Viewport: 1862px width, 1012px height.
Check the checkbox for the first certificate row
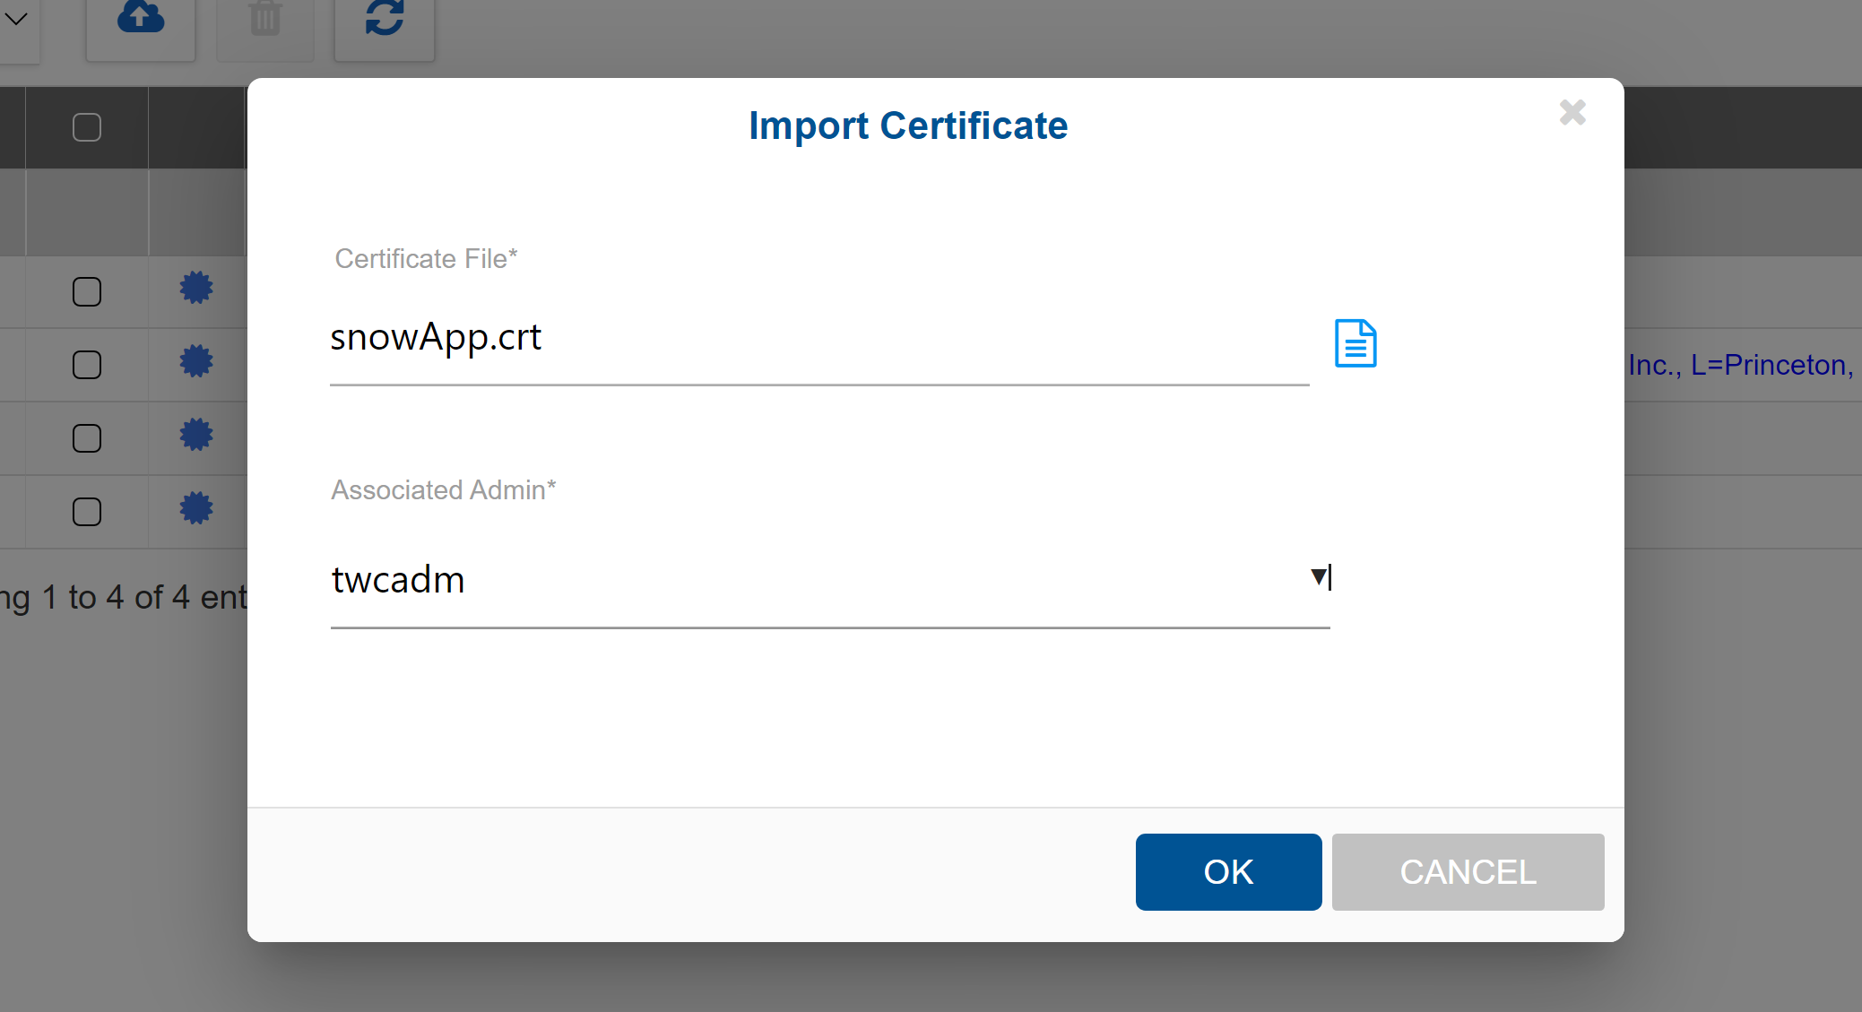click(86, 291)
